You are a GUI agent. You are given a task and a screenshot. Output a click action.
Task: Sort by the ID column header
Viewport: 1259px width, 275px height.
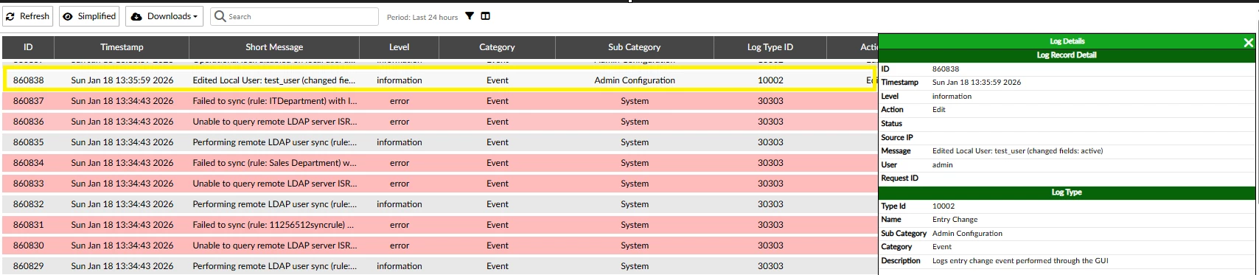[x=28, y=47]
